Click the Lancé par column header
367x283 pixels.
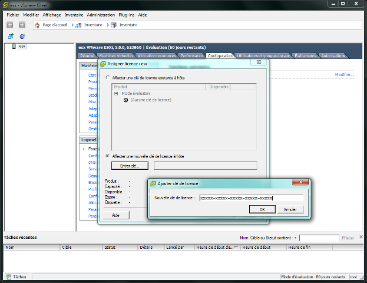179,248
